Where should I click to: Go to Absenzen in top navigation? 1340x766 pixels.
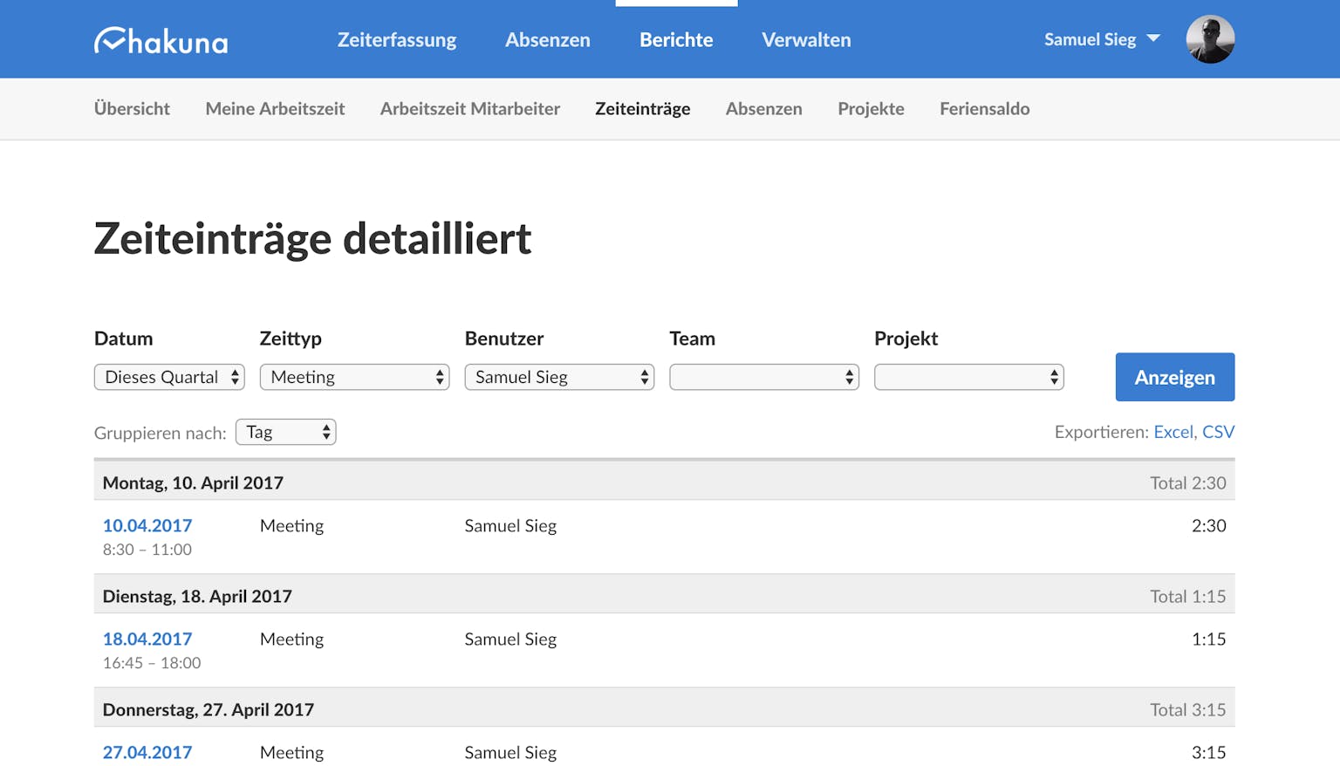pos(548,39)
